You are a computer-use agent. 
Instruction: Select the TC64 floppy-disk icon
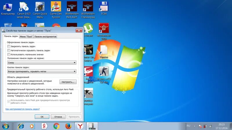point(104,8)
